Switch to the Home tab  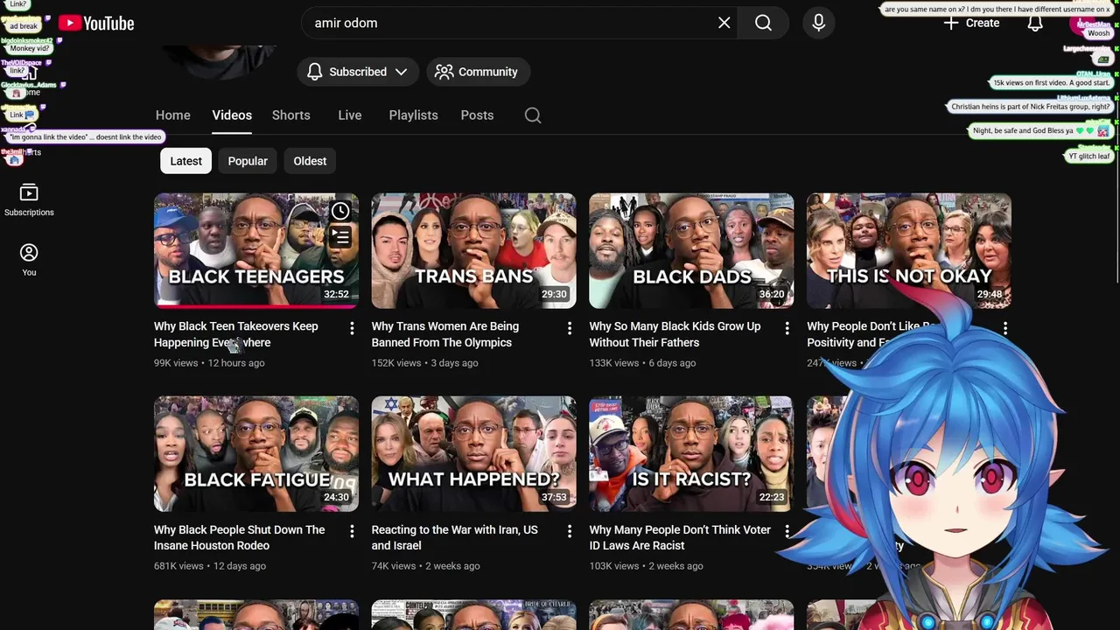pyautogui.click(x=173, y=115)
